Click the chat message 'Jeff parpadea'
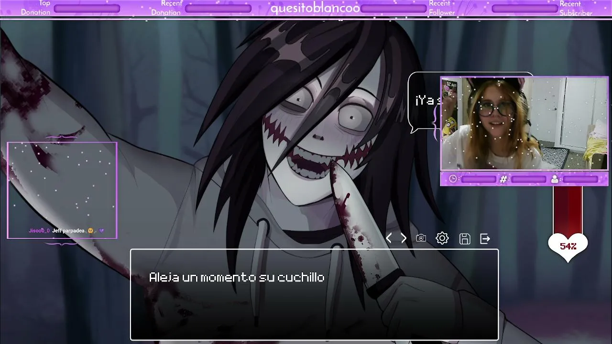 [68, 231]
